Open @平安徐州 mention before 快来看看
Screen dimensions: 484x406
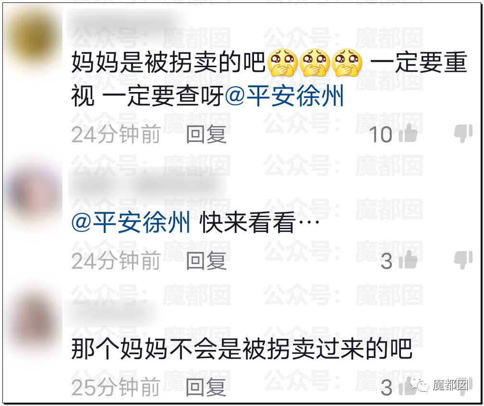pos(131,222)
